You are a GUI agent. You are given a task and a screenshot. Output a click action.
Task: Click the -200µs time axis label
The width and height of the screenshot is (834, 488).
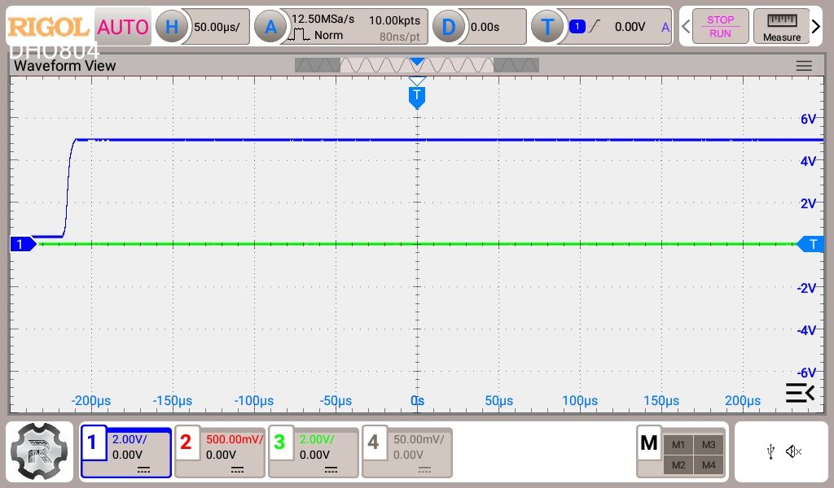tap(91, 401)
